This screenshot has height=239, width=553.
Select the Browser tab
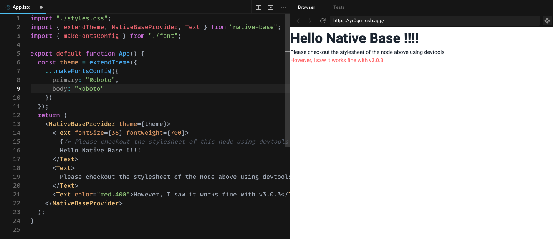pos(306,7)
